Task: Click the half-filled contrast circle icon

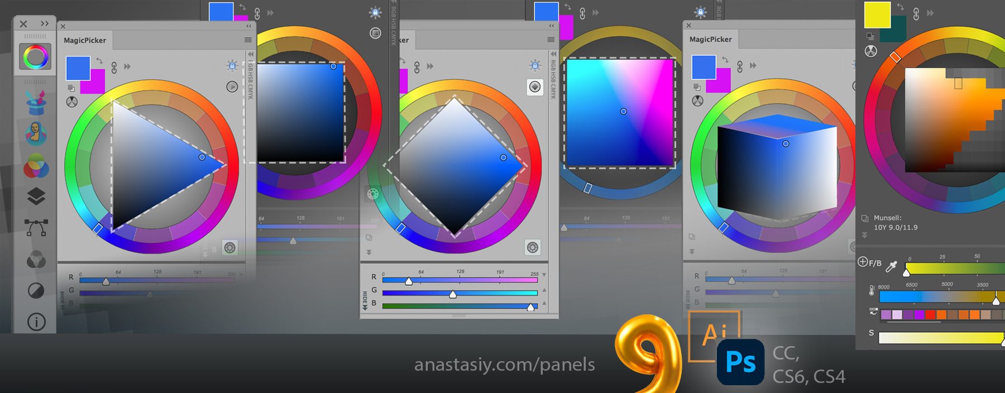Action: pos(36,290)
